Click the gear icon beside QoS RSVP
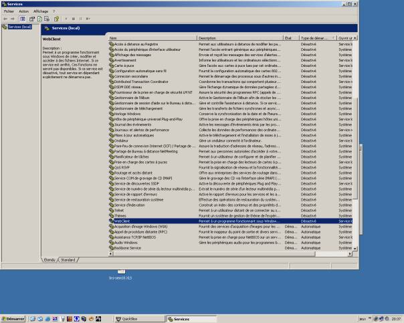The width and height of the screenshot is (404, 323). tap(111, 167)
